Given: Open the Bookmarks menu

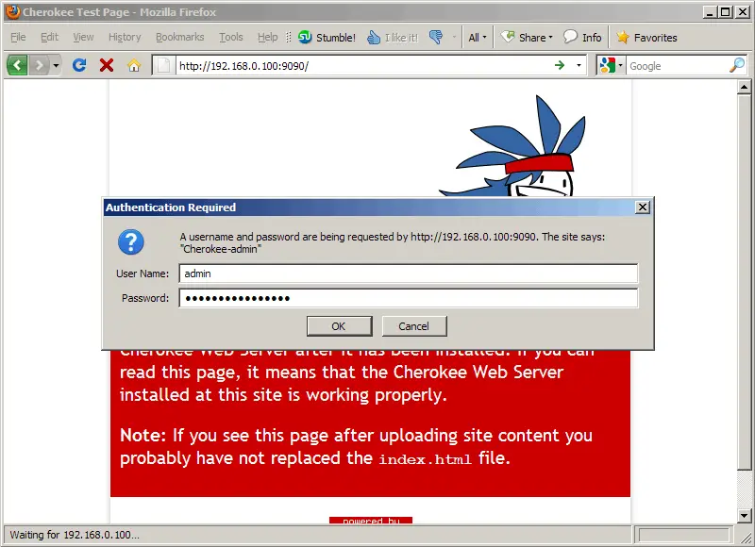Looking at the screenshot, I should [179, 37].
